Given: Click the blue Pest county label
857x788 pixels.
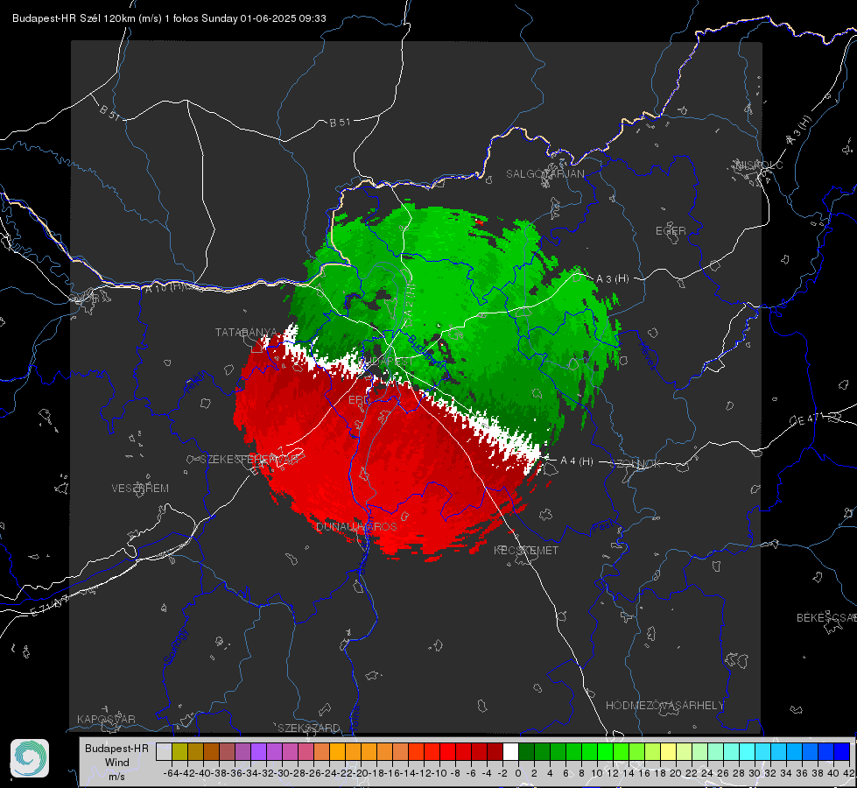Looking at the screenshot, I should pyautogui.click(x=601, y=527).
